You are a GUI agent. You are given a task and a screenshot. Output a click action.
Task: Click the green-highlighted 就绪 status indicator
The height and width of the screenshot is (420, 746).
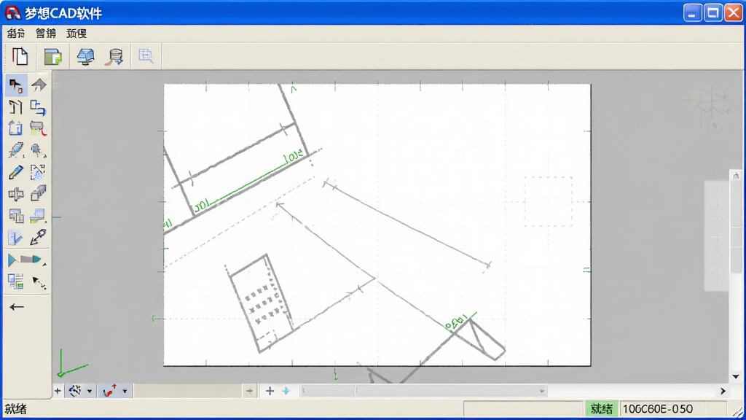point(601,408)
